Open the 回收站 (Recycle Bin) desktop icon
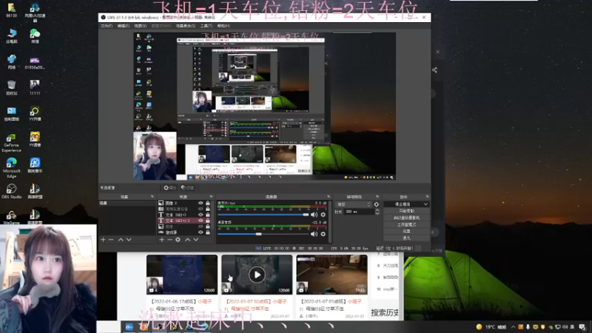This screenshot has width=592, height=333. pos(11,87)
